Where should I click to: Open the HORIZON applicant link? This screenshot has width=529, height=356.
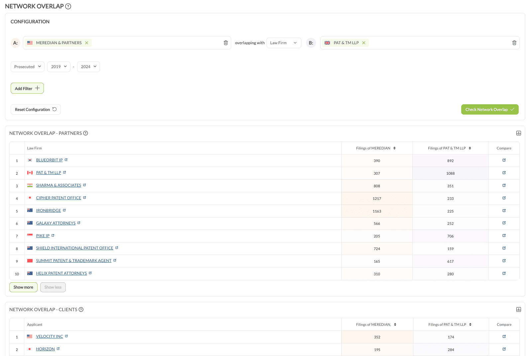click(x=45, y=349)
